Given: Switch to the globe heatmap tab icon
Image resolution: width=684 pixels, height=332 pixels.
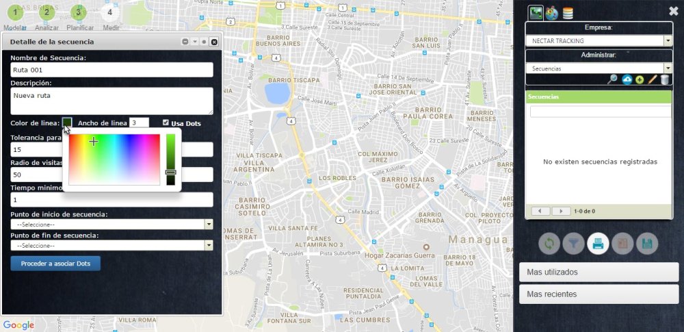Looking at the screenshot, I should pyautogui.click(x=552, y=13).
